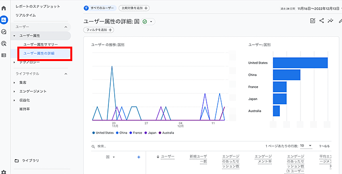Click the France bar in chart
The image size is (342, 174).
tap(279, 87)
